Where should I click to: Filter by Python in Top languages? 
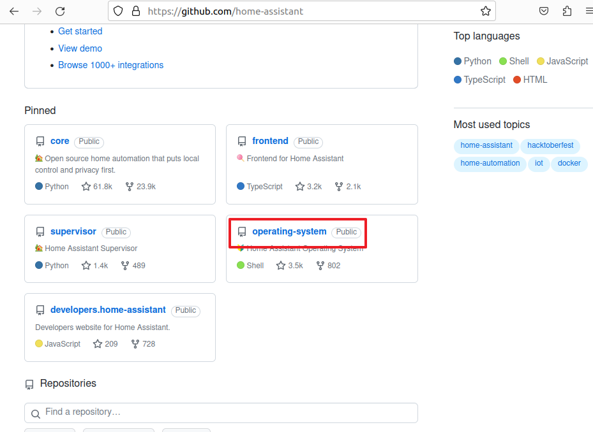[x=473, y=61]
